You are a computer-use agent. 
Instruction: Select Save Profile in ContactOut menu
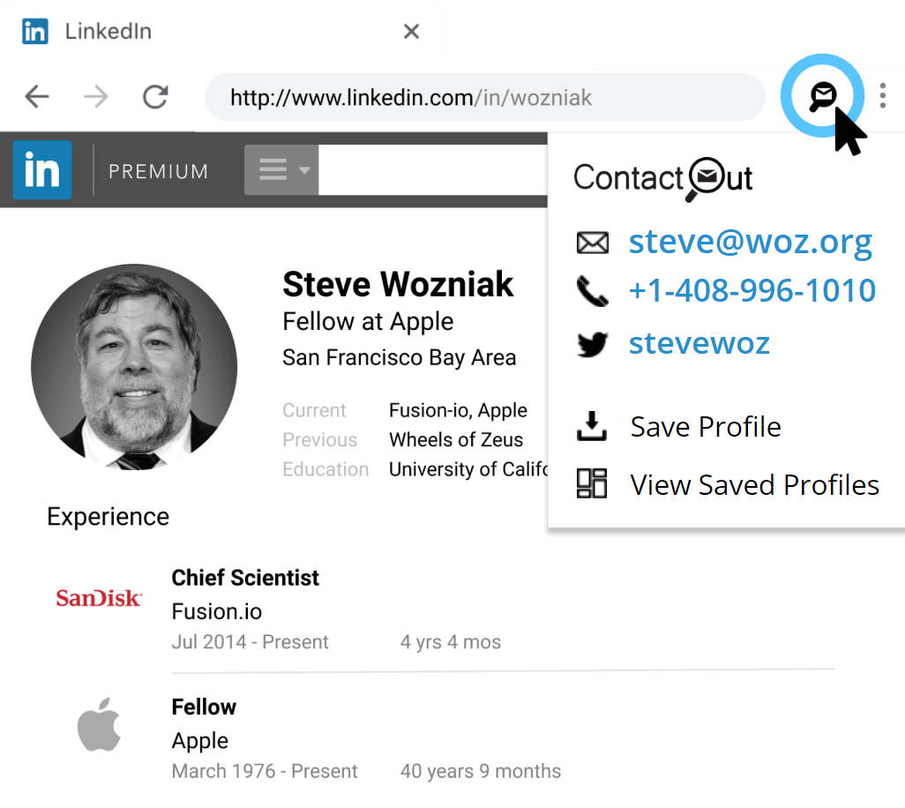tap(705, 427)
